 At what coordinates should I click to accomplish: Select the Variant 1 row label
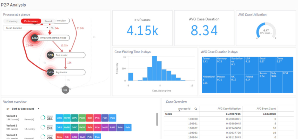[x=11, y=116]
